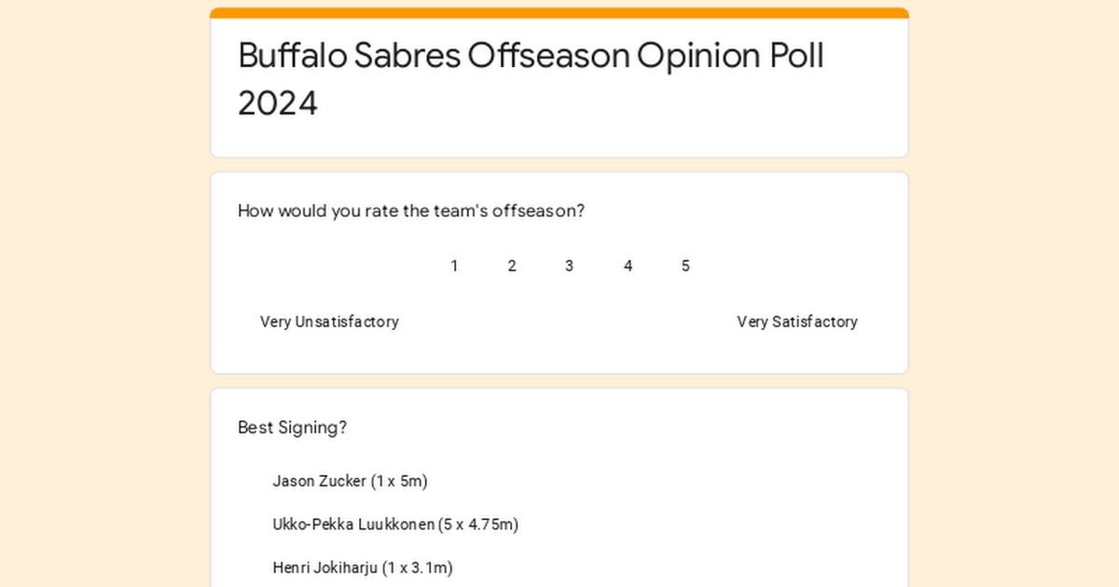The height and width of the screenshot is (587, 1119).
Task: Choose Ukko-Pekka Luukkonen (5 x 4.75m) as best signing
Action: click(x=395, y=525)
